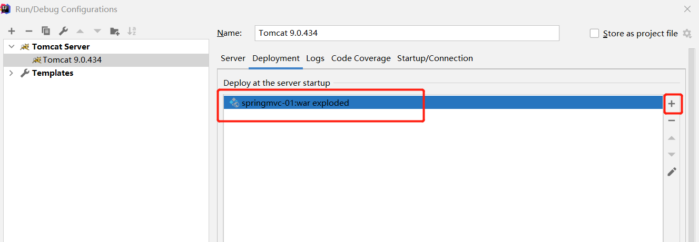This screenshot has height=242, width=699.
Task: Edit artifact with pencil icon
Action: [672, 172]
